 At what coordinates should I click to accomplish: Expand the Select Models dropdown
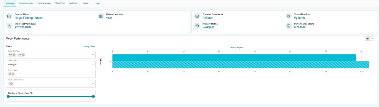93,84
